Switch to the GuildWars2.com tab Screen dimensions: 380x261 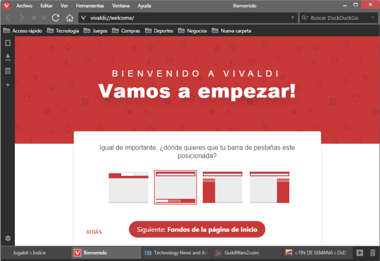click(247, 253)
